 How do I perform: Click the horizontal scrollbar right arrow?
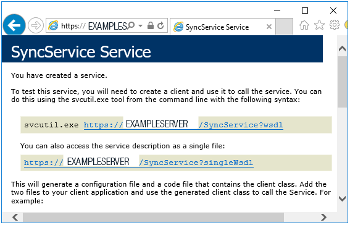tap(323, 217)
